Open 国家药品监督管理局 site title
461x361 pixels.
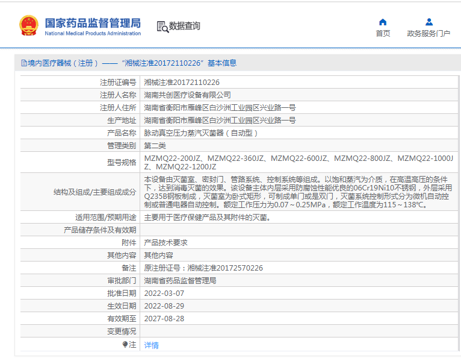pos(93,23)
